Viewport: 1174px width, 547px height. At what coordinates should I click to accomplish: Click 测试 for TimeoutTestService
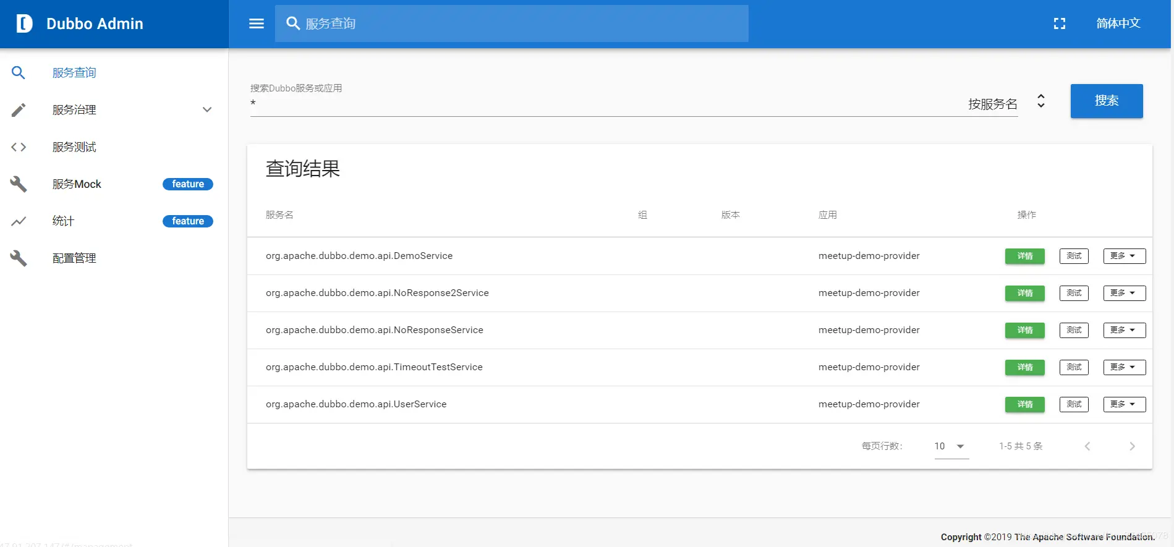[1074, 367]
